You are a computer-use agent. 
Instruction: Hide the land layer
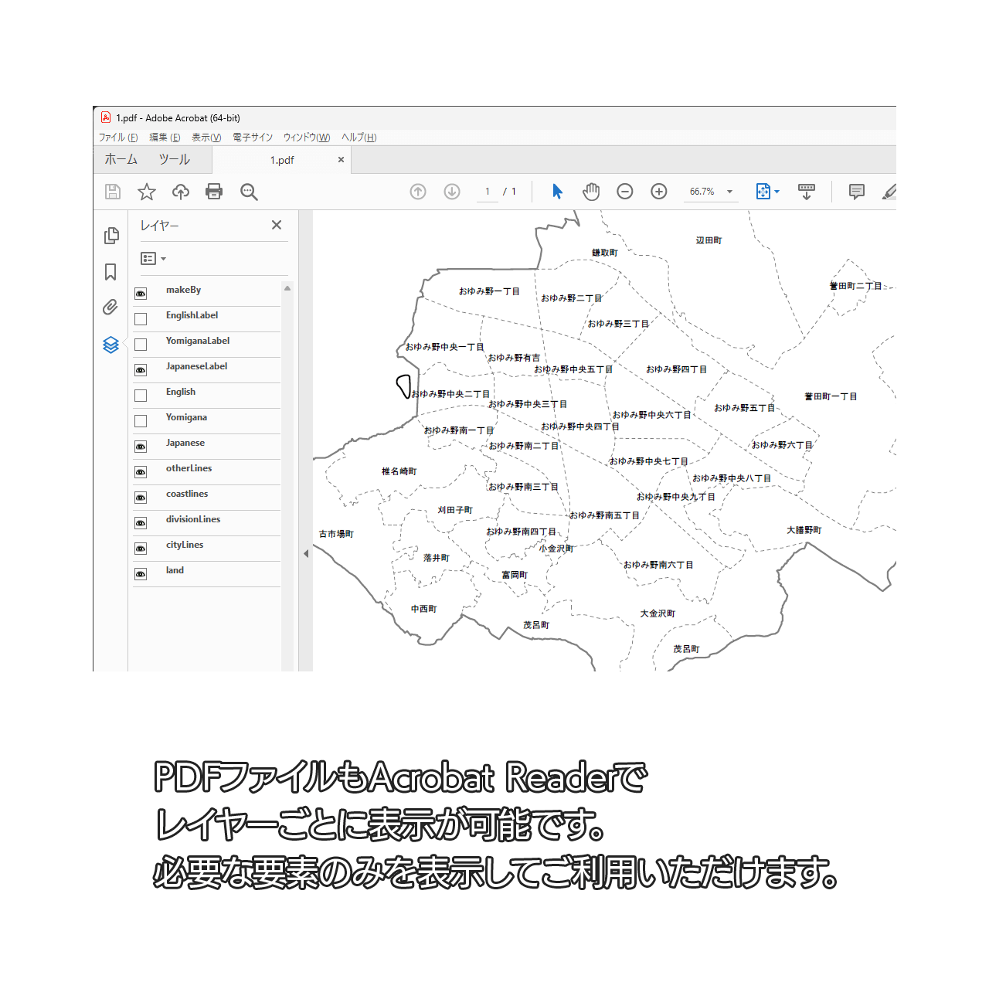click(141, 574)
